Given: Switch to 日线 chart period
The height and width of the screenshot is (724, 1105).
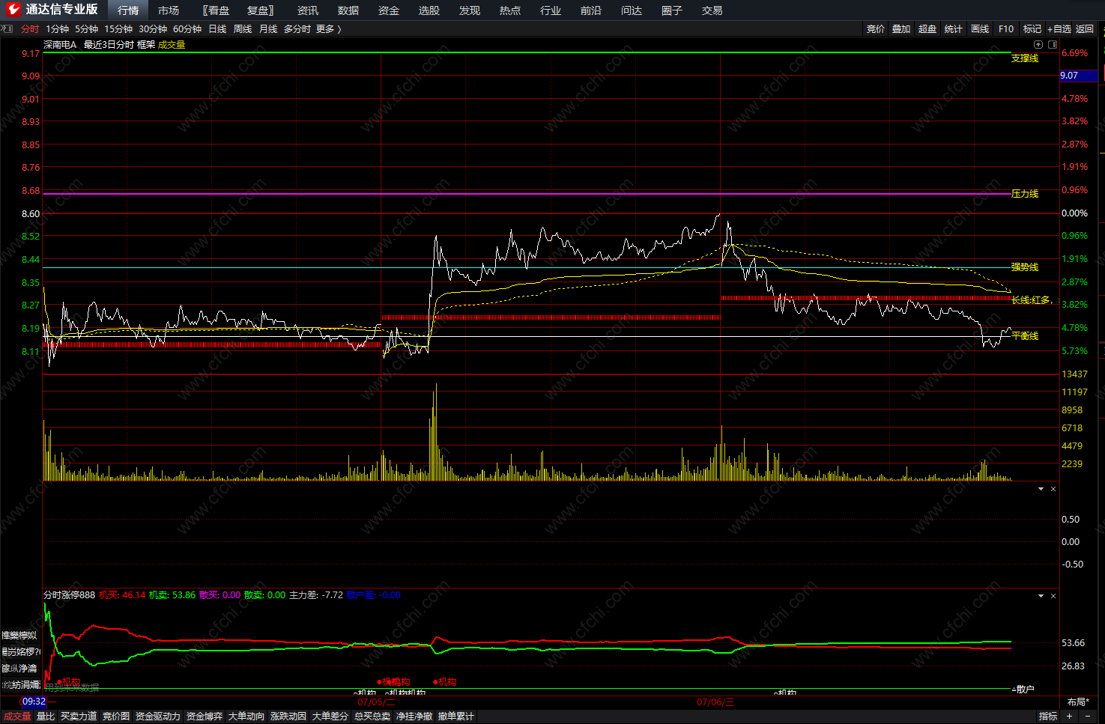Looking at the screenshot, I should (x=217, y=29).
